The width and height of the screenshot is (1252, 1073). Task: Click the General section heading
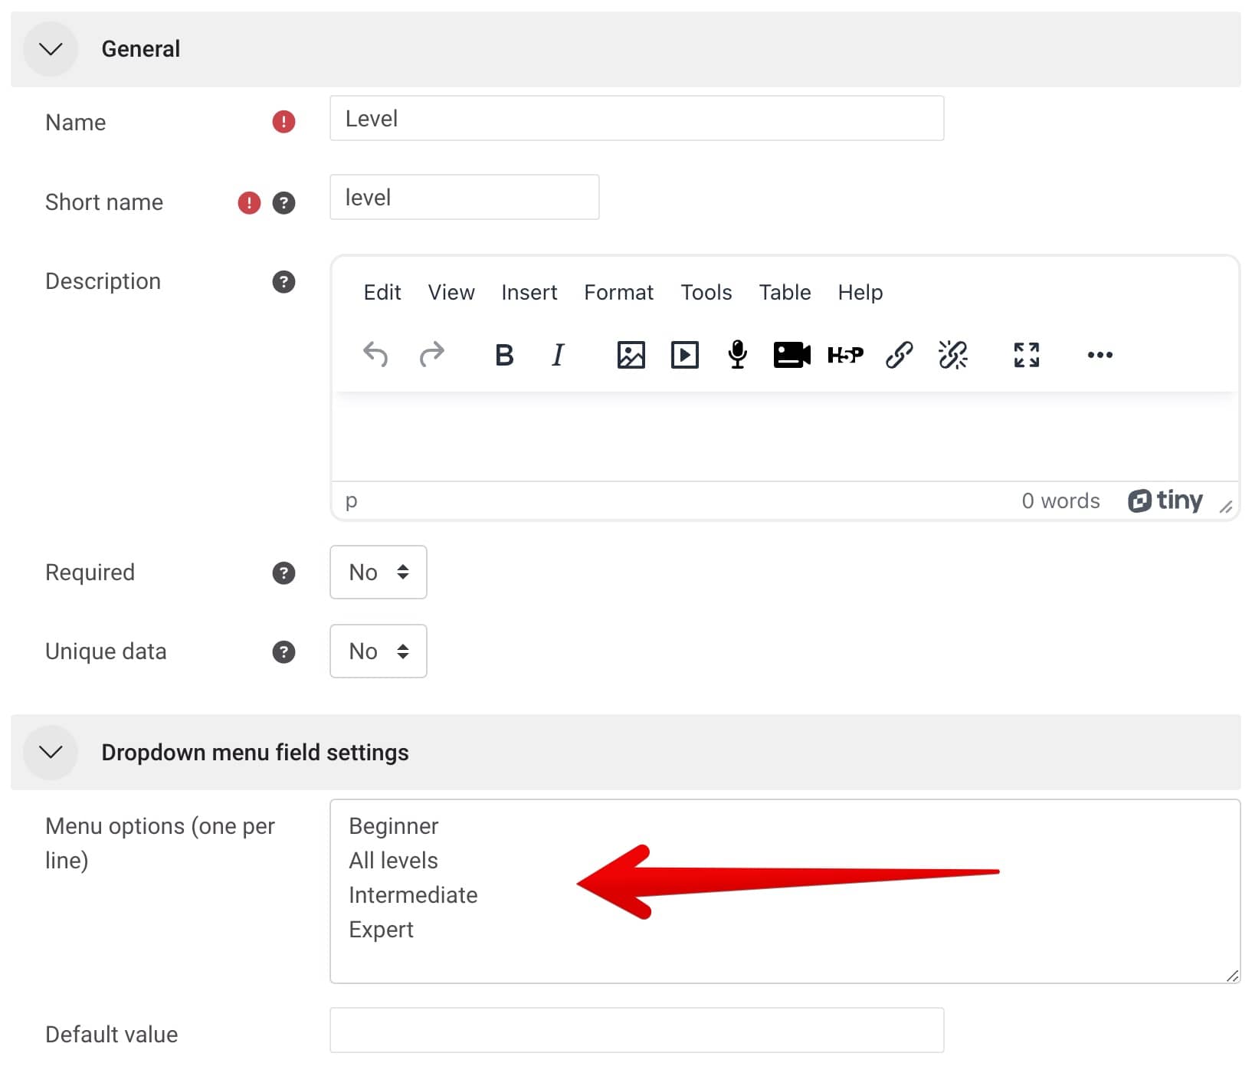coord(141,49)
